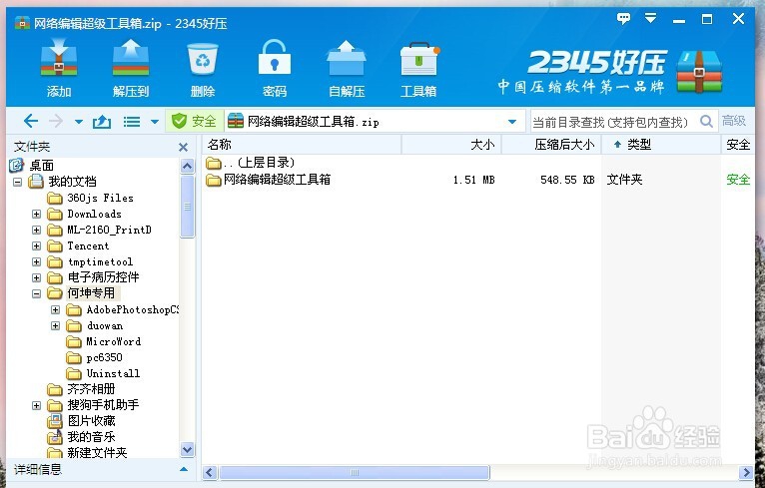This screenshot has width=765, height=488.
Task: Sort by 压缩后大小 column header
Action: [x=551, y=145]
